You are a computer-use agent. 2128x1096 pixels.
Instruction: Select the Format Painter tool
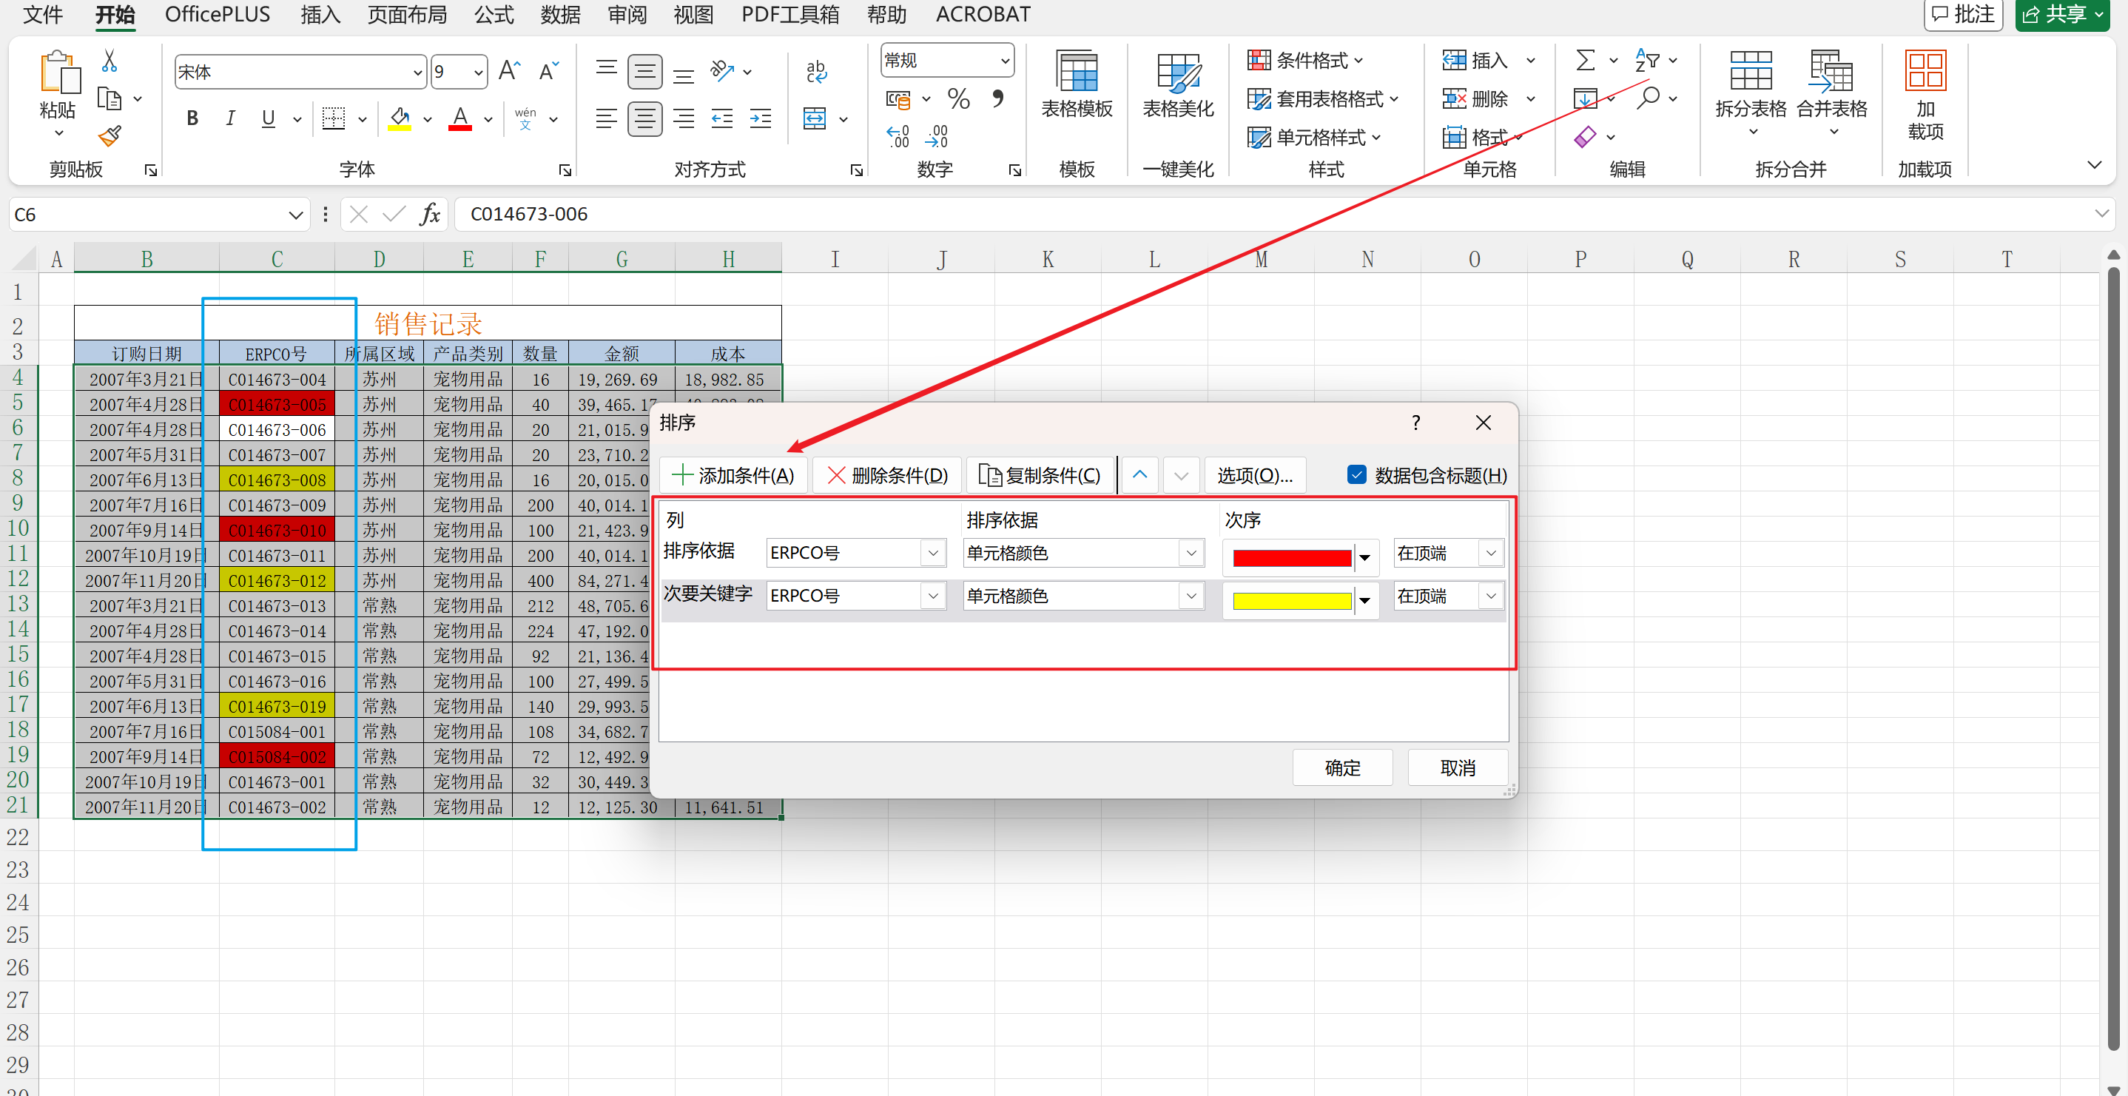[x=108, y=135]
